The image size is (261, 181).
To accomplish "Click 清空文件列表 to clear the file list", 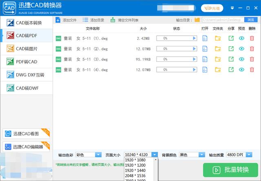I will tap(124, 20).
